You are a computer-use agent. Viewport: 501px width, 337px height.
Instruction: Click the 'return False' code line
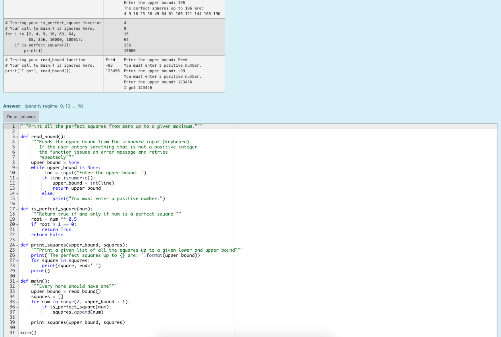pos(47,235)
